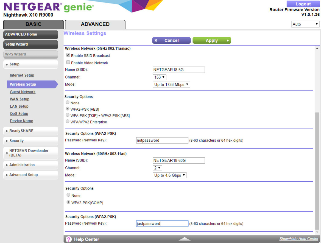Click the NETGEAR18-60G SSID field
The image size is (321, 243).
click(179, 161)
